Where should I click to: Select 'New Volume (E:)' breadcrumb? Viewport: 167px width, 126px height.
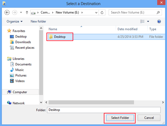67,13
